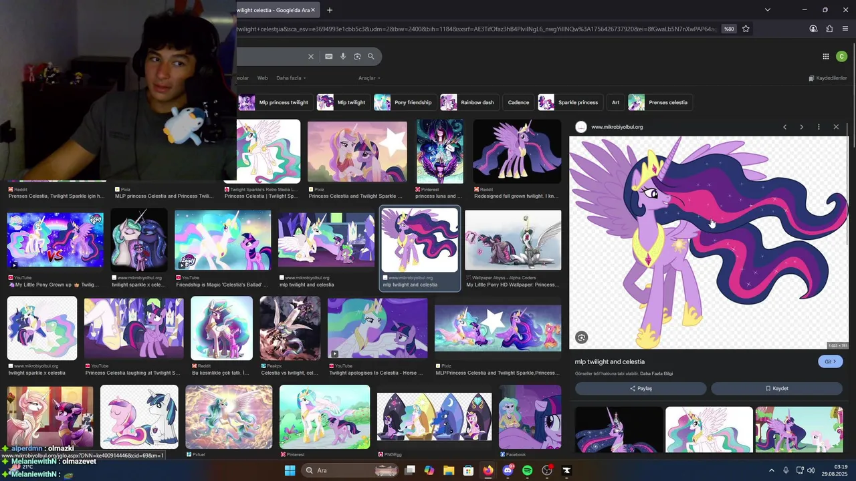Share the image using Paylaş
Image resolution: width=856 pixels, height=481 pixels.
coord(641,388)
